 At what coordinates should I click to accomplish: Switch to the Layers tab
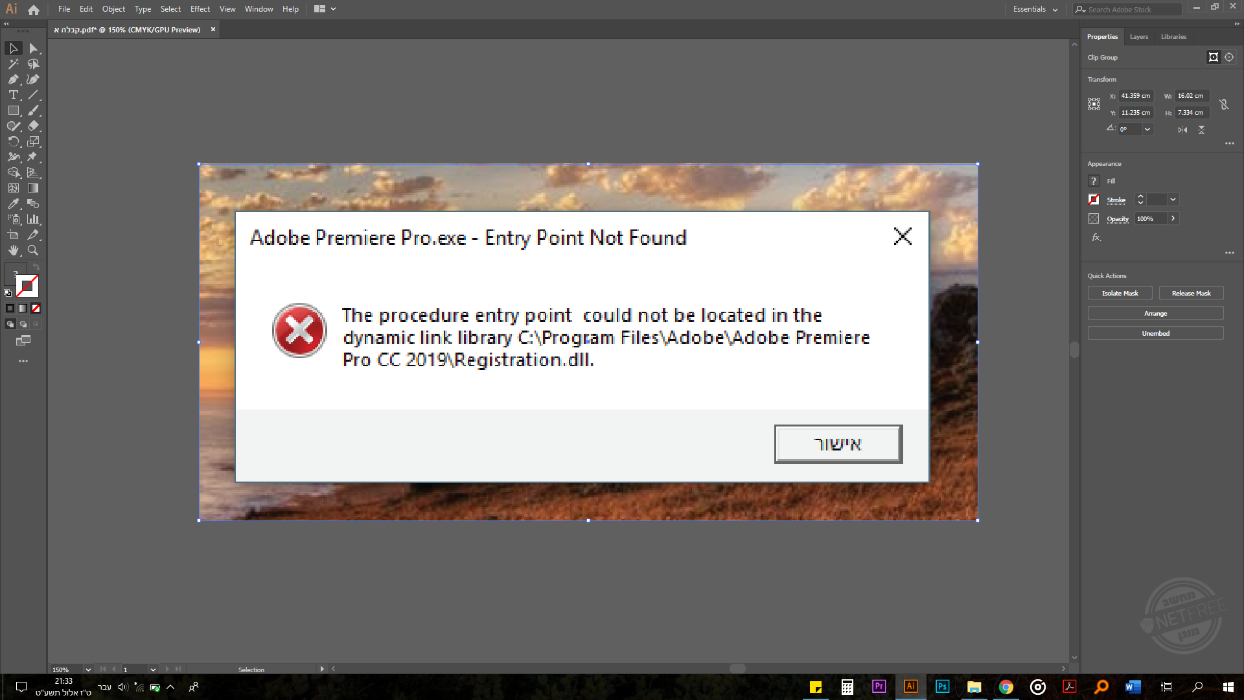(1138, 37)
